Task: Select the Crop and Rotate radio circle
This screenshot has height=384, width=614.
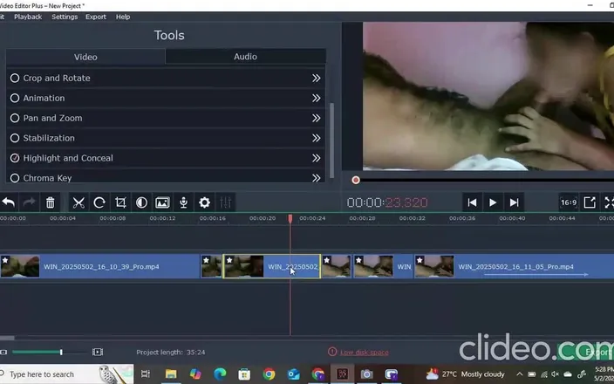Action: (15, 78)
